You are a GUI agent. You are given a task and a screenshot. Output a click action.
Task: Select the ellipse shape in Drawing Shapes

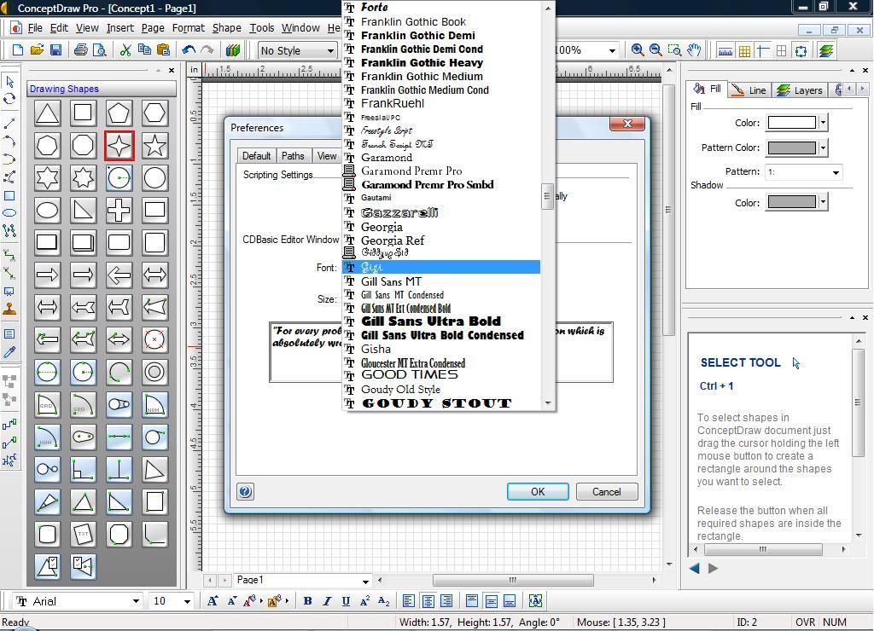point(48,211)
